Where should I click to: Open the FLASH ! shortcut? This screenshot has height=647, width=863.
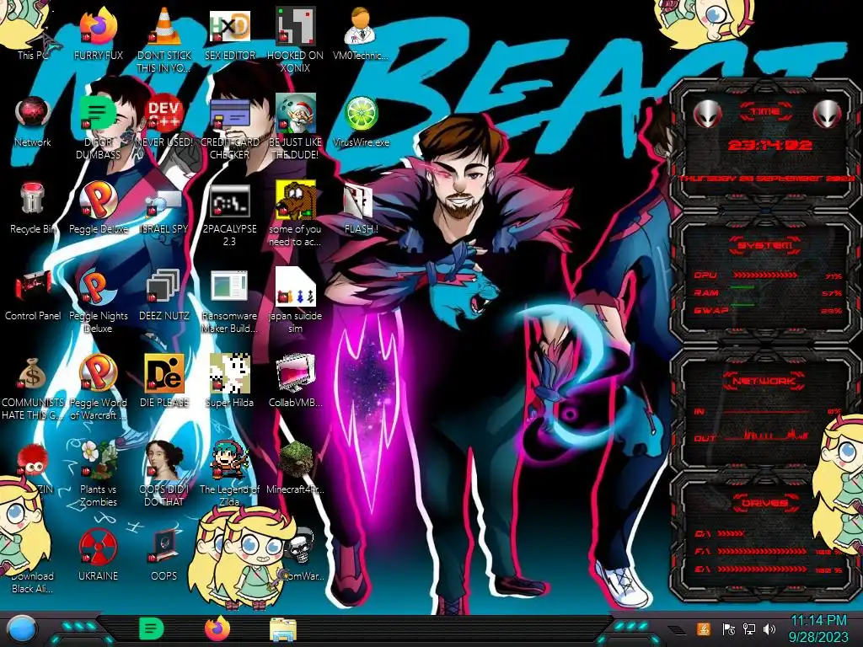point(361,208)
